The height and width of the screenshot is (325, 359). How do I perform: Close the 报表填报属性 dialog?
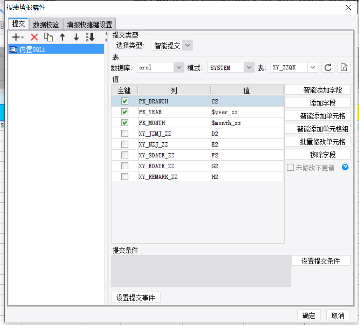click(348, 7)
